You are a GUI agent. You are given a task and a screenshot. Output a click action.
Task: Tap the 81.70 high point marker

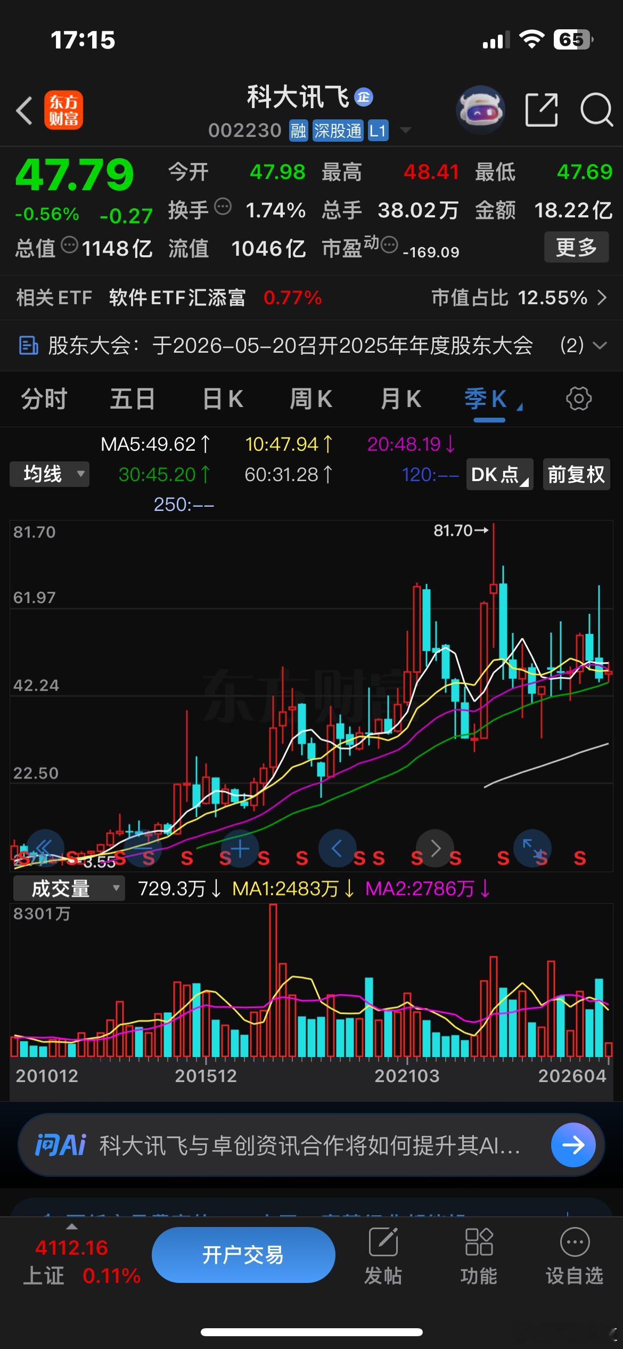click(x=461, y=530)
